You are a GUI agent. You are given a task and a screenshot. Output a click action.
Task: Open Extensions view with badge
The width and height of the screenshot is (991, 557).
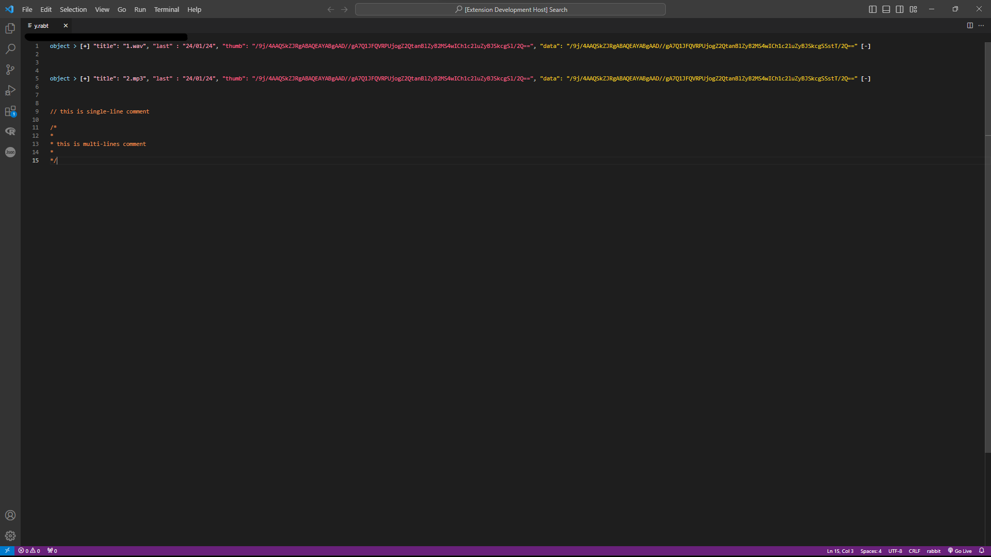click(10, 111)
